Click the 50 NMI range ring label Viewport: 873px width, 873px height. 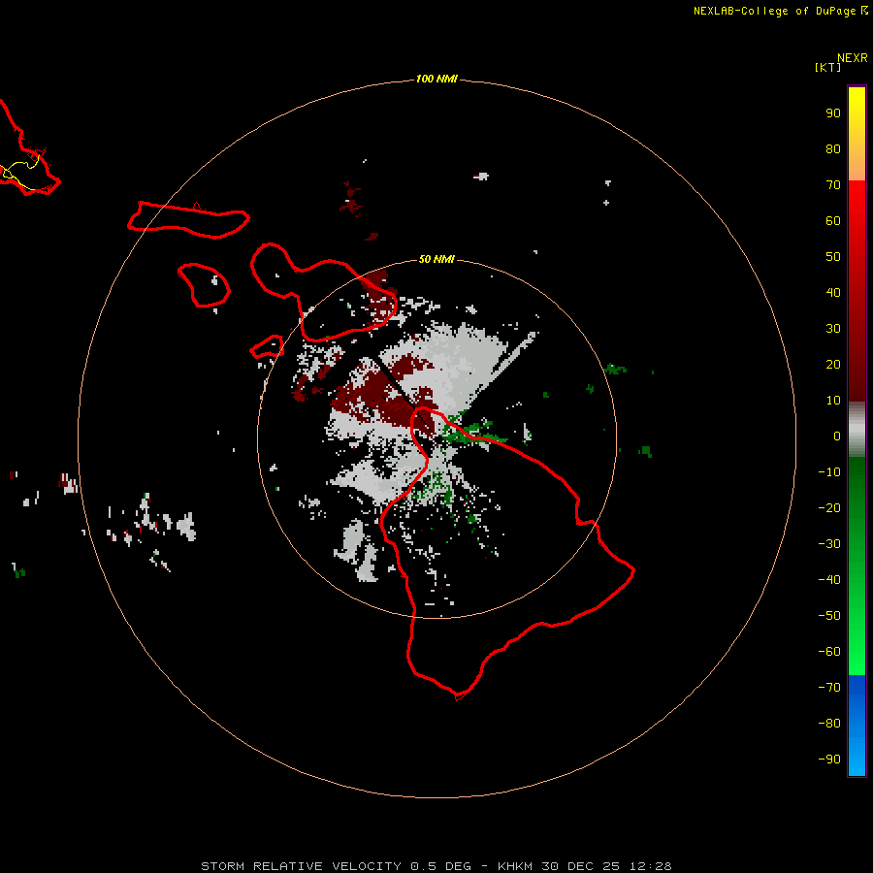coord(436,259)
